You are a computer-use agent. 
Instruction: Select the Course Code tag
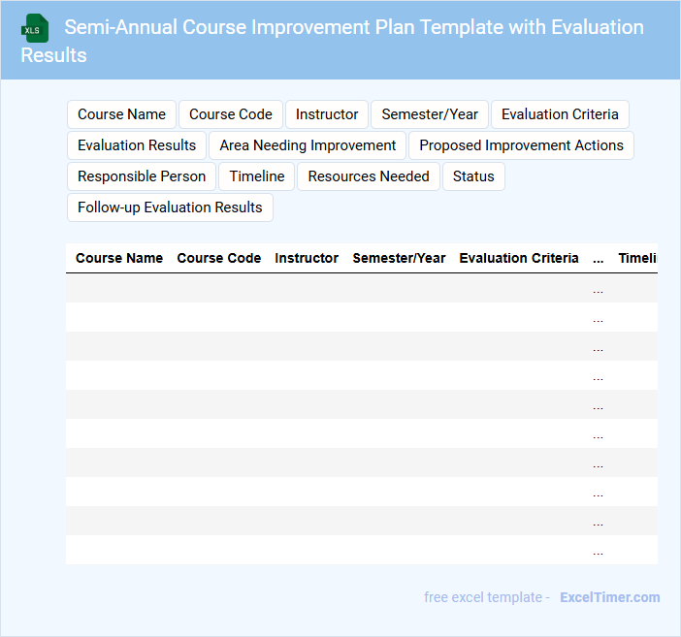(231, 114)
